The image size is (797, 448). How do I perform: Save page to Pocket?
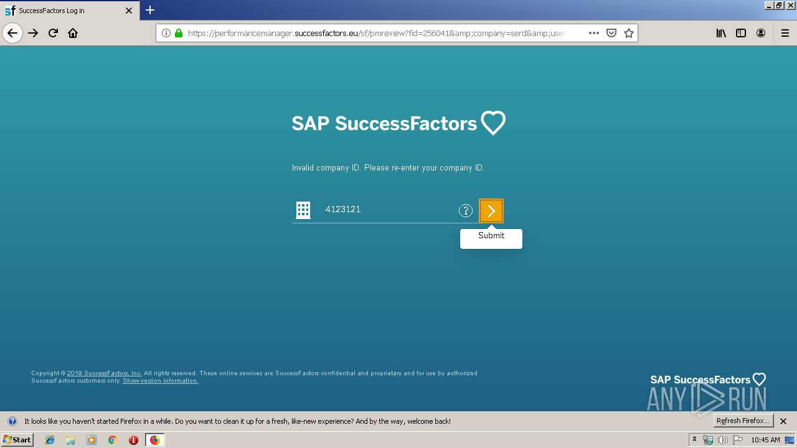pos(611,33)
